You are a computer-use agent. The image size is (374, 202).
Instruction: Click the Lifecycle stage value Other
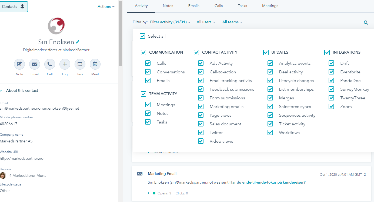coord(5,191)
